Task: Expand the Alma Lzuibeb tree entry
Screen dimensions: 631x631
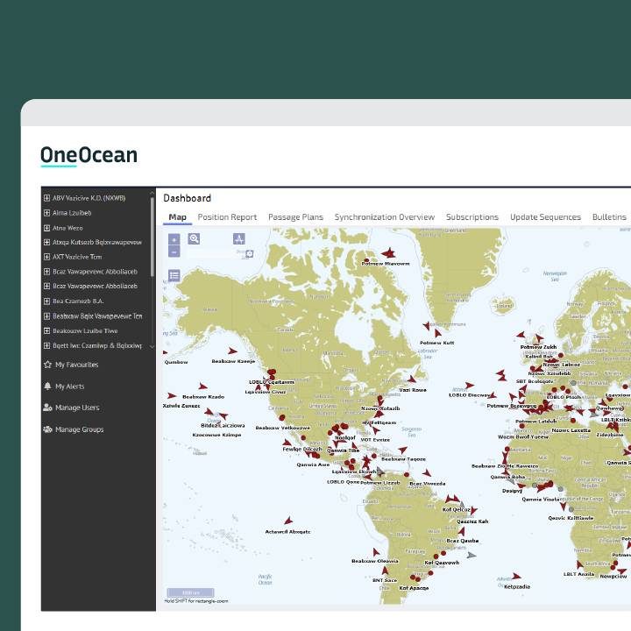Action: pyautogui.click(x=46, y=213)
